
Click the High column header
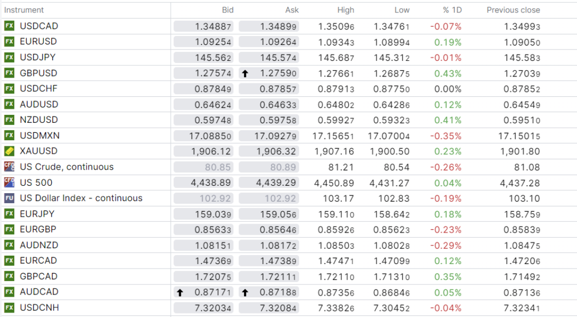point(345,10)
